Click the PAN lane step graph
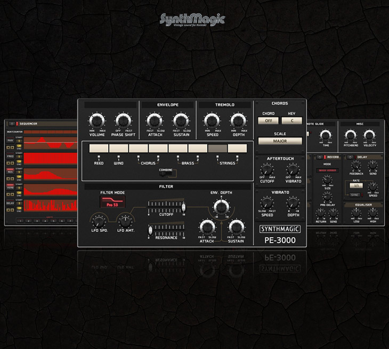Screen dimensions: 389x349 [51, 142]
